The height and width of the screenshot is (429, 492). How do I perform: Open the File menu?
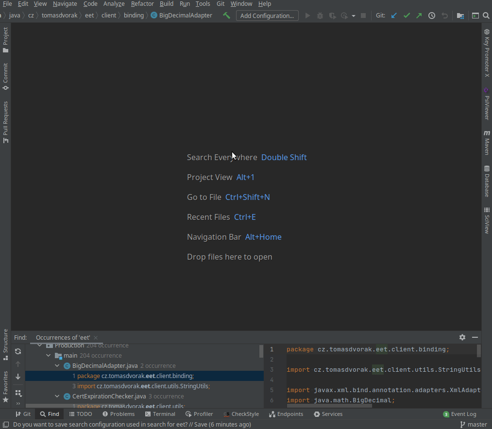click(x=7, y=4)
